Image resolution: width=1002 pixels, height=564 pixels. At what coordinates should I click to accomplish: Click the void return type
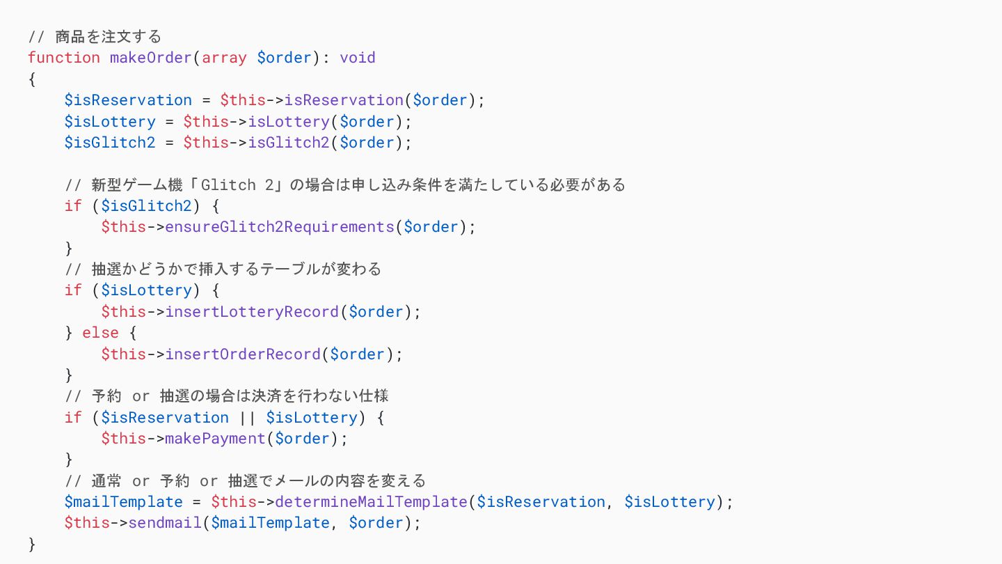[358, 58]
